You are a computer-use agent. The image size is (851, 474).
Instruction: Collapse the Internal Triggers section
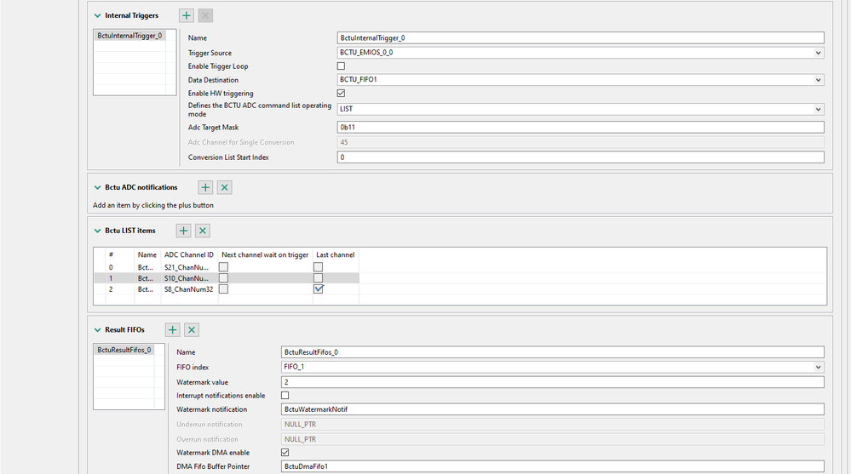(x=98, y=15)
